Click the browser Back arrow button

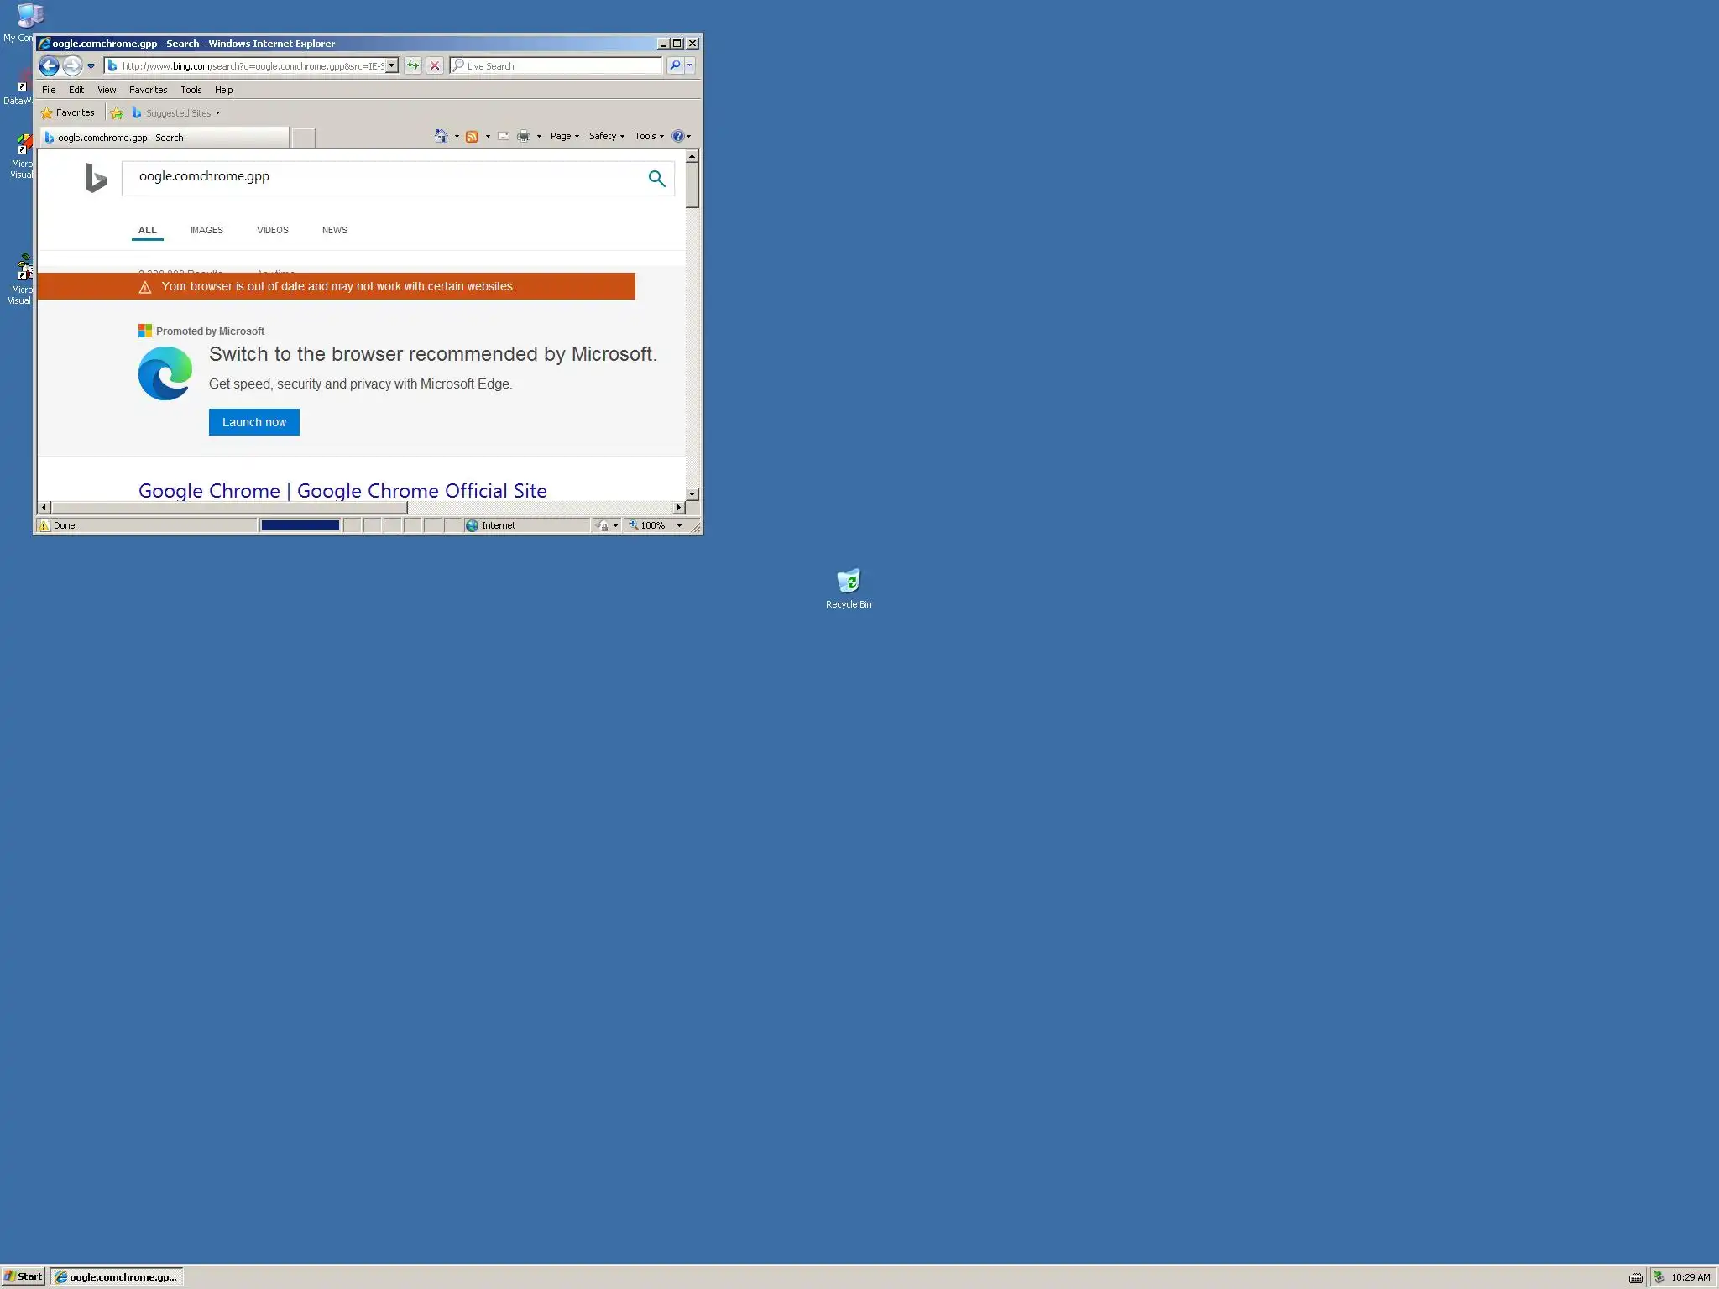point(49,65)
